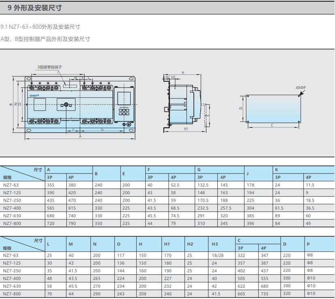Click the rotary handle in the front-view drawing
335x299 pixels.
click(66, 105)
